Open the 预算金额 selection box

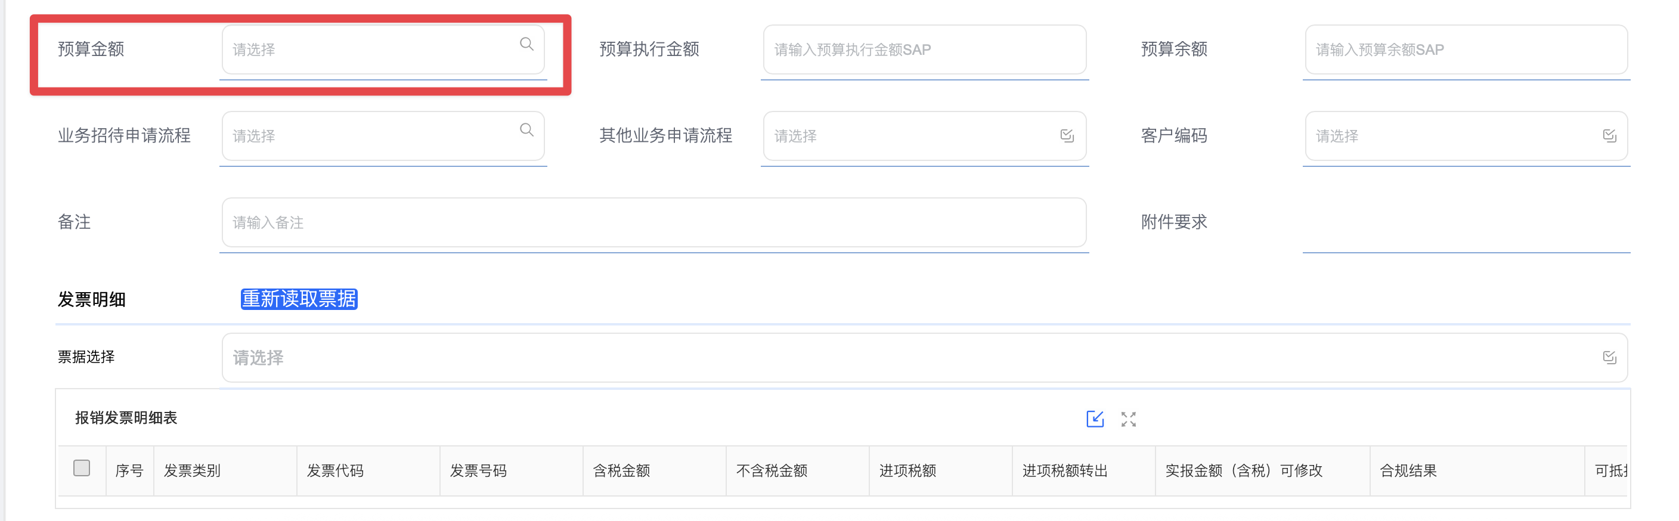coord(383,49)
